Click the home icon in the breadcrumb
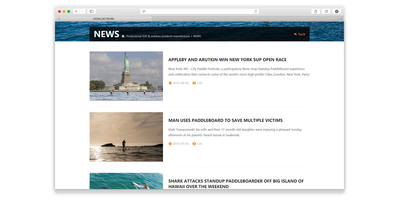 (x=123, y=36)
